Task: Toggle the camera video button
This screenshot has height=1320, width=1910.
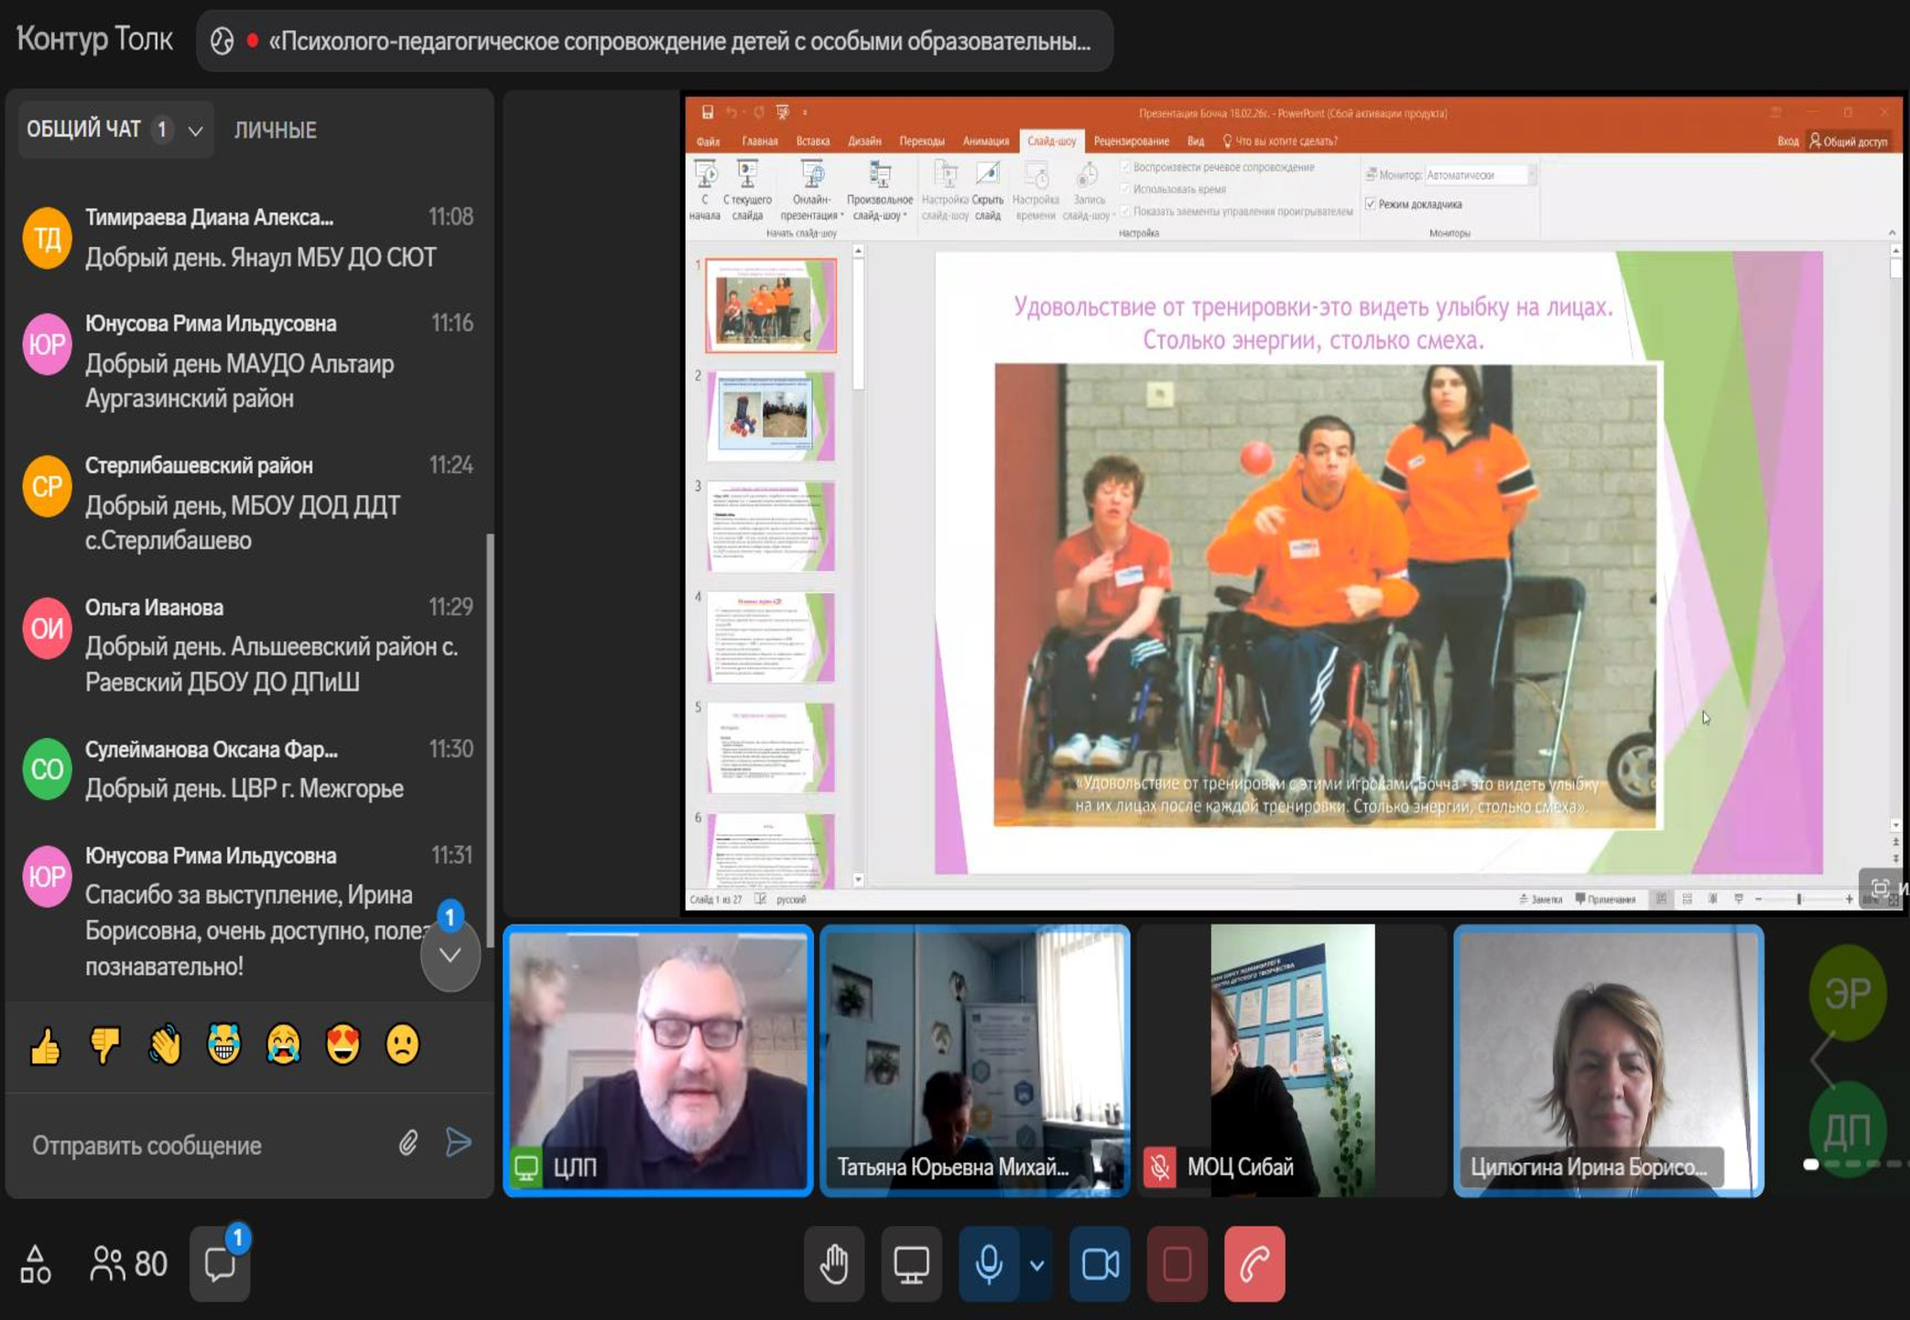Action: click(1100, 1264)
